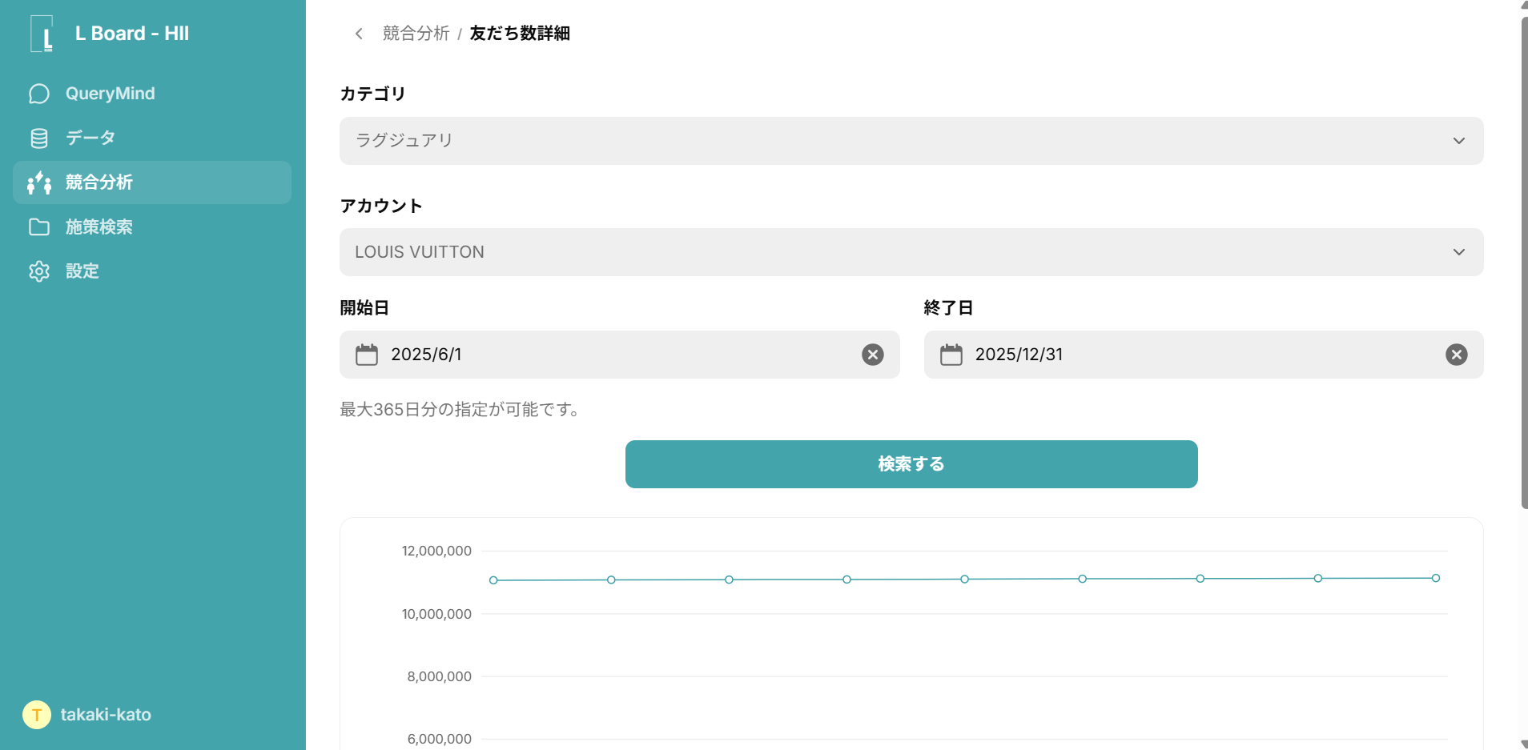The height and width of the screenshot is (750, 1528).
Task: Select 施策検索 in the sidebar menu
Action: pos(99,227)
